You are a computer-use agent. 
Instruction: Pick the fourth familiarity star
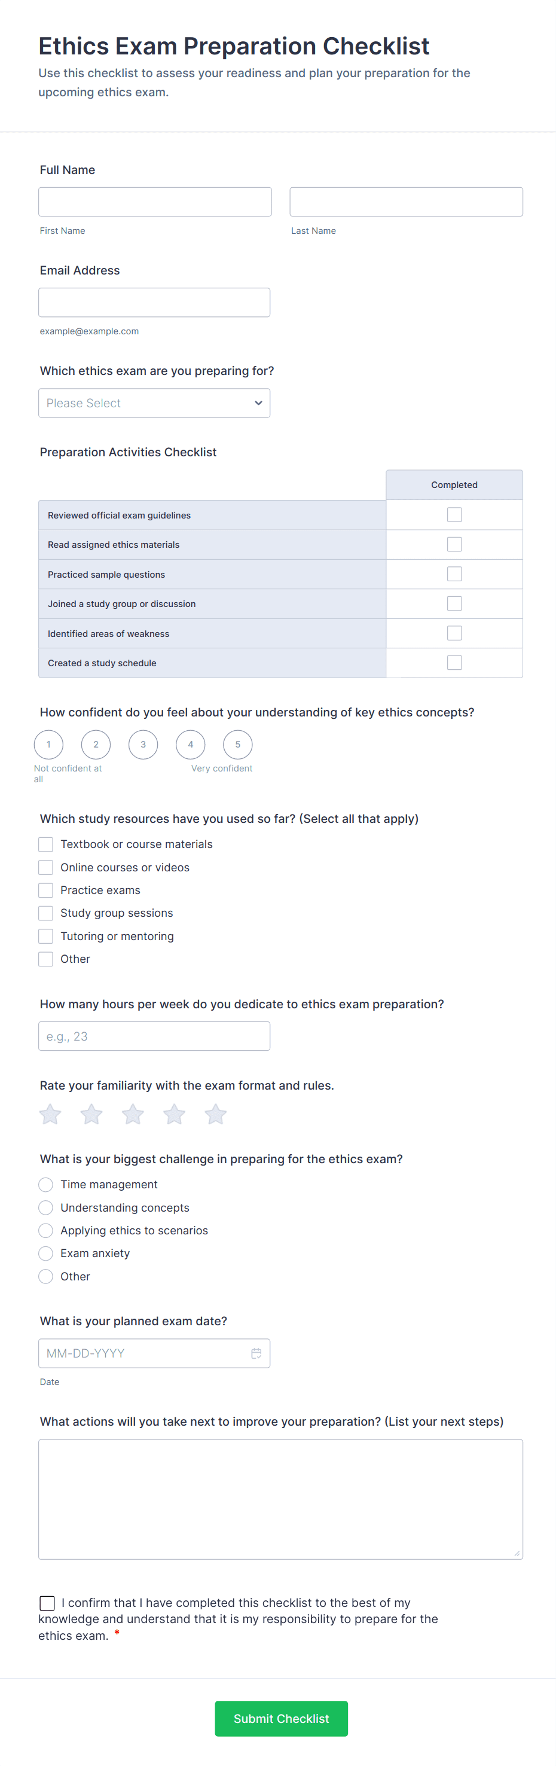[174, 1114]
